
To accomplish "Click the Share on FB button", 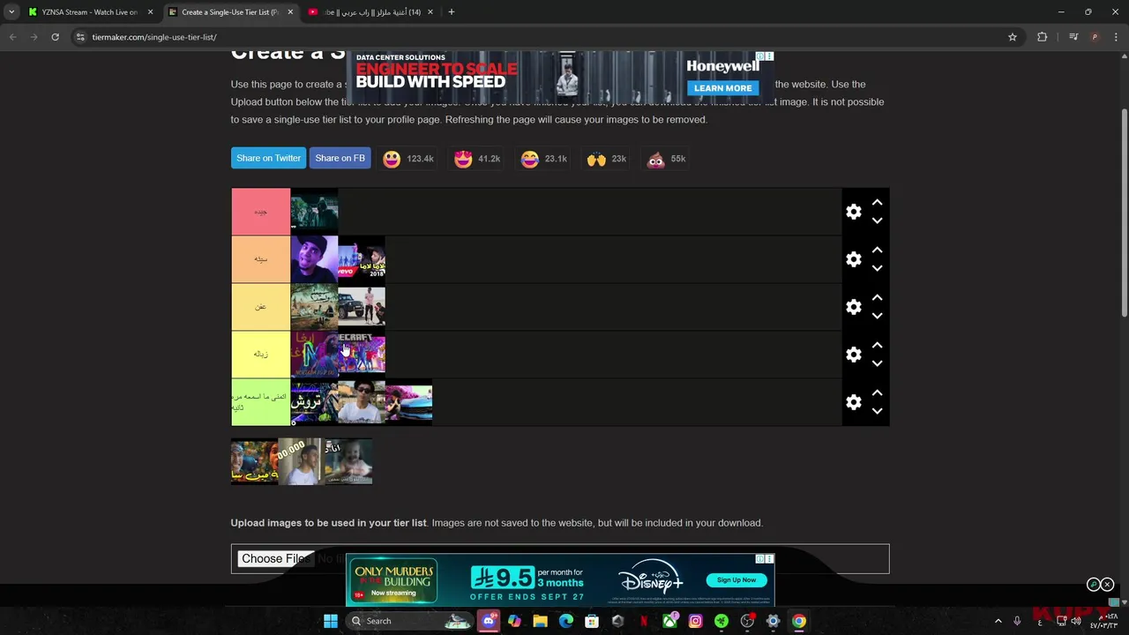I will [x=340, y=158].
